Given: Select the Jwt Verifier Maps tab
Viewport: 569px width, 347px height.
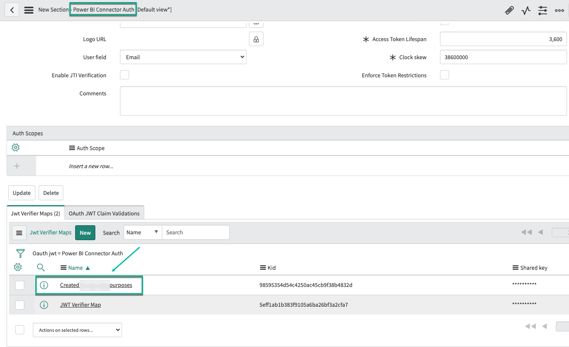Looking at the screenshot, I should (x=35, y=213).
